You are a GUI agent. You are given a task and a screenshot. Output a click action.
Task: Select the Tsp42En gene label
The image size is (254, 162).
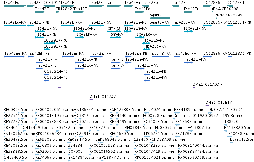(x=132, y=3)
